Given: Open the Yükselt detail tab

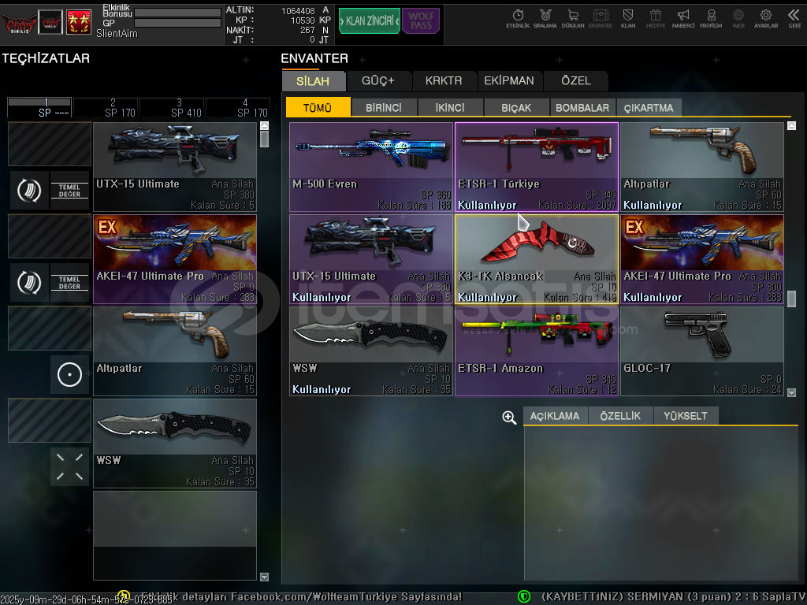Looking at the screenshot, I should 686,416.
